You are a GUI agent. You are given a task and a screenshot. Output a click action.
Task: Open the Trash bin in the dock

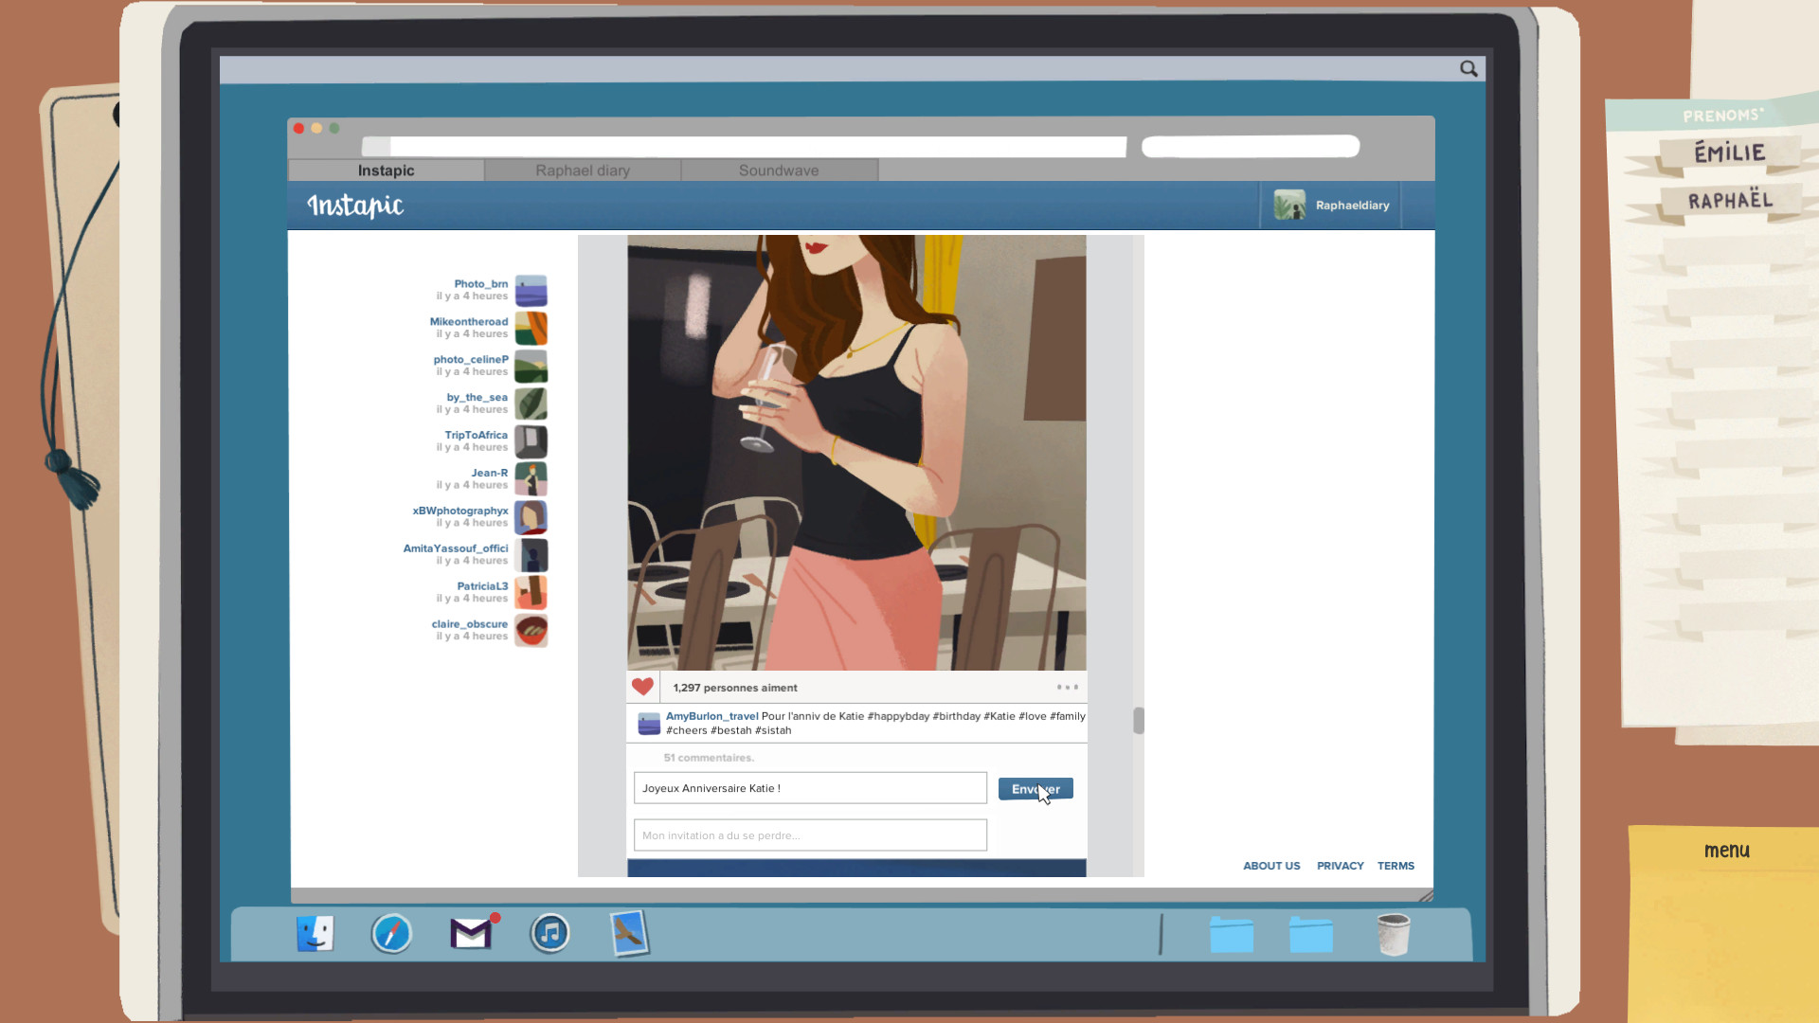click(1393, 933)
